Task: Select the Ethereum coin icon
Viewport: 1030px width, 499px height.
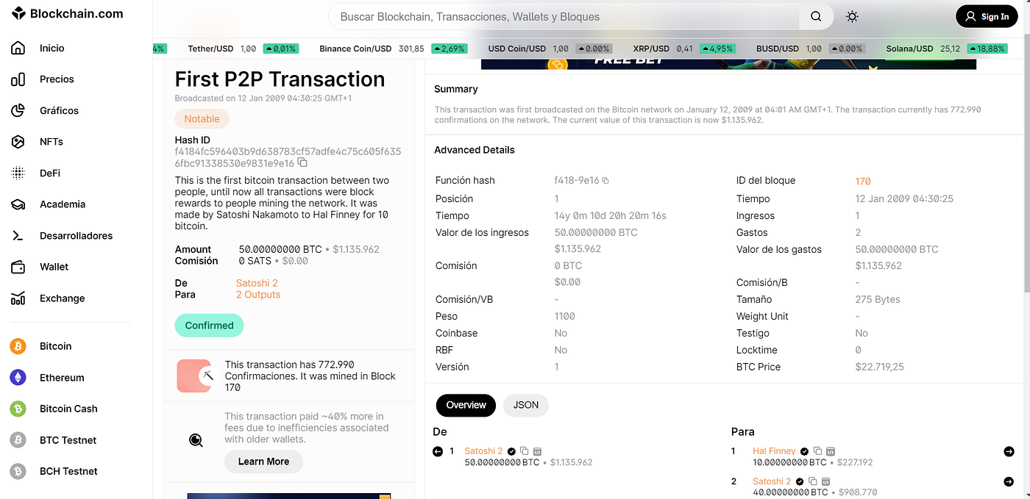Action: [x=18, y=378]
